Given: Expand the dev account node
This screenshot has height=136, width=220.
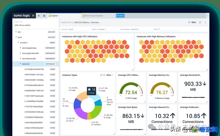Looking at the screenshot, I should [x=16, y=32].
